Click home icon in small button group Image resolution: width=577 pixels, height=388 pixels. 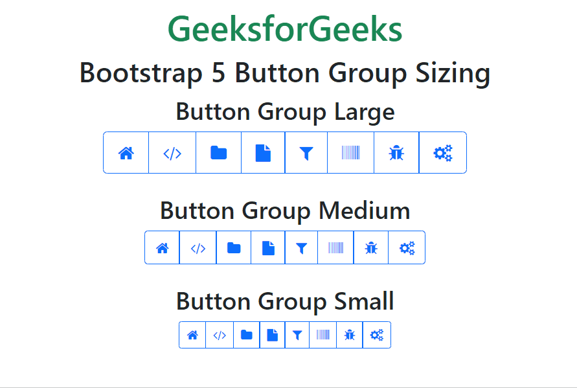tap(192, 335)
